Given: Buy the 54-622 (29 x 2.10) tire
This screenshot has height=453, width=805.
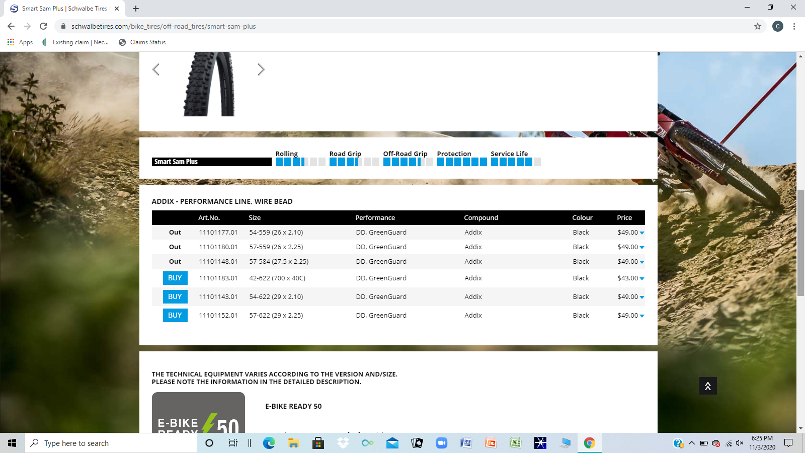Looking at the screenshot, I should point(175,296).
